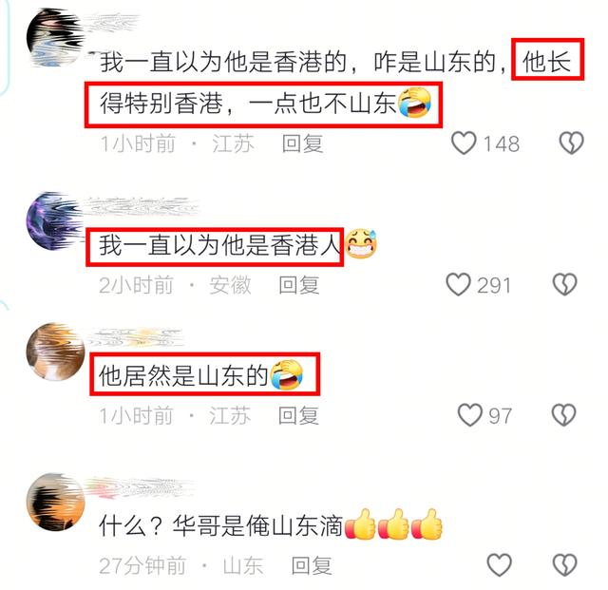Like the comment with 148 likes
The width and height of the screenshot is (608, 590).
(x=464, y=143)
